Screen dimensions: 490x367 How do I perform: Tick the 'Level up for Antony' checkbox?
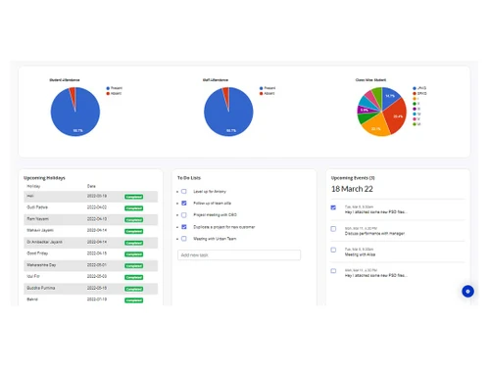pyautogui.click(x=184, y=192)
